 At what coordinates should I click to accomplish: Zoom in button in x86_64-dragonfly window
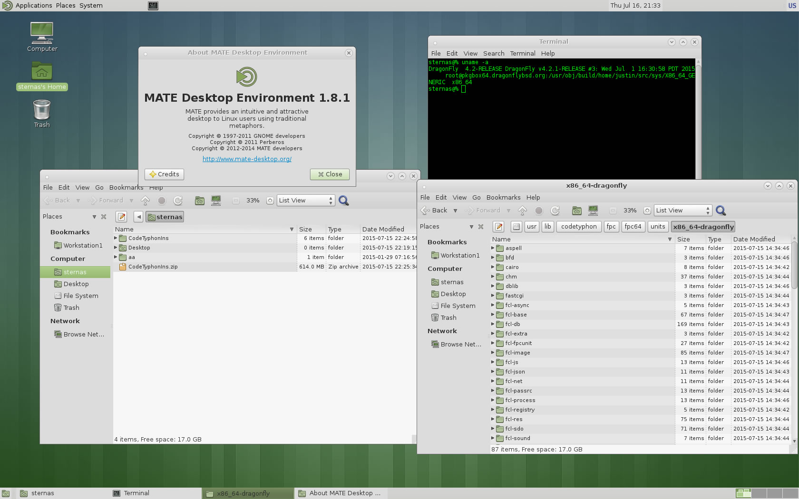pyautogui.click(x=647, y=211)
